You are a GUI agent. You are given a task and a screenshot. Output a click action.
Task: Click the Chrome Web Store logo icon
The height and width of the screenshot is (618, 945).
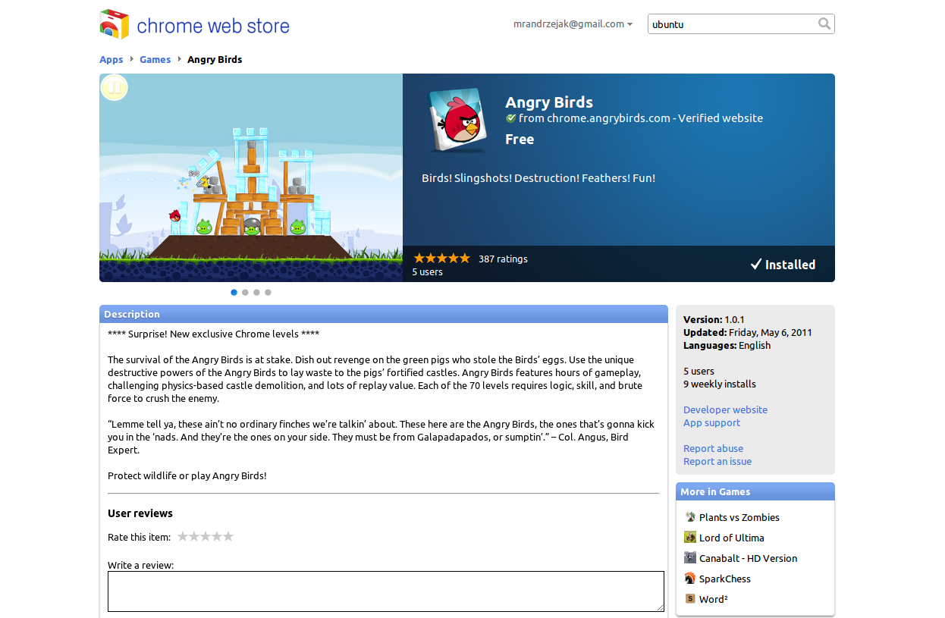coord(114,24)
